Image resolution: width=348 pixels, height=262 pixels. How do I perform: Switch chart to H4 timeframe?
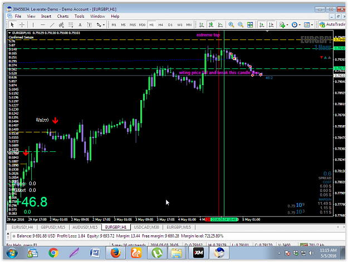tap(161, 24)
